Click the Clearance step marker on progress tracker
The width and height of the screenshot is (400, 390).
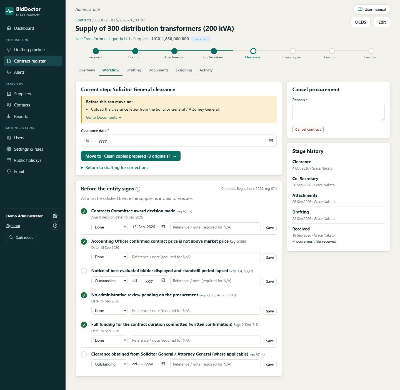point(253,51)
